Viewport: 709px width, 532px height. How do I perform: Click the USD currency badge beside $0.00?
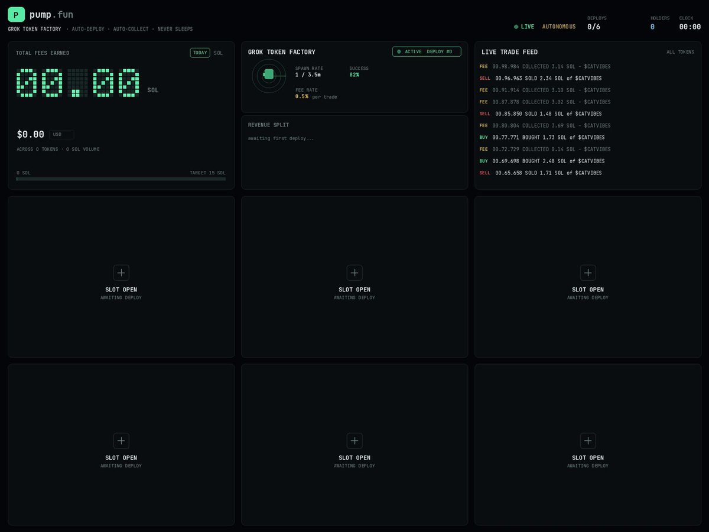click(61, 134)
